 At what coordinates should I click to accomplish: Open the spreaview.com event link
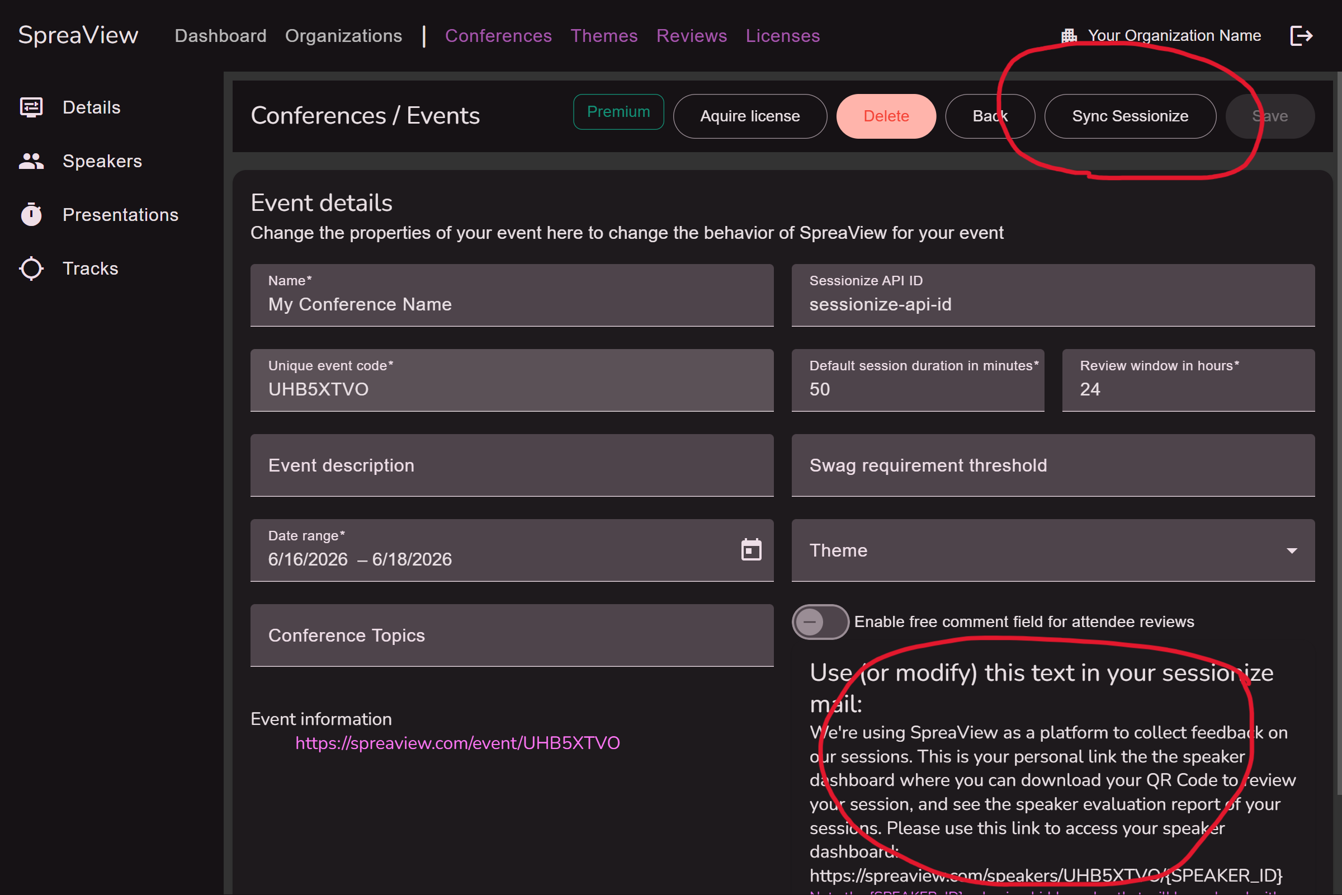457,743
